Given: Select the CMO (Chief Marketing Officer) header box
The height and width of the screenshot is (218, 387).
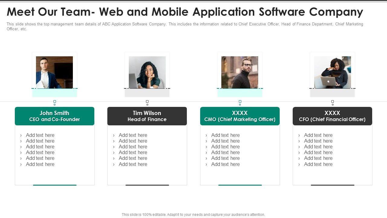Looking at the screenshot, I should point(240,116).
